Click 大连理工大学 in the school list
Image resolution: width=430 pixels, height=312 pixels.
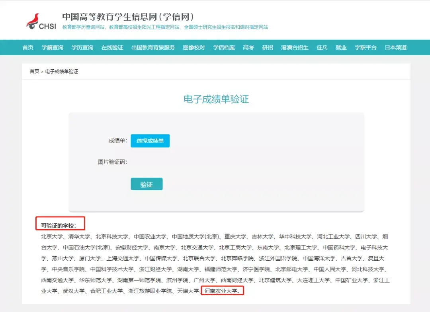coord(313,280)
